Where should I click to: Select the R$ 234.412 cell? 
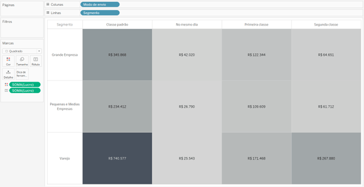[117, 107]
